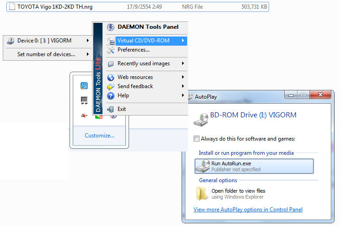The width and height of the screenshot is (340, 226).
Task: Minimize the AutoPlay window
Action: [x=291, y=95]
